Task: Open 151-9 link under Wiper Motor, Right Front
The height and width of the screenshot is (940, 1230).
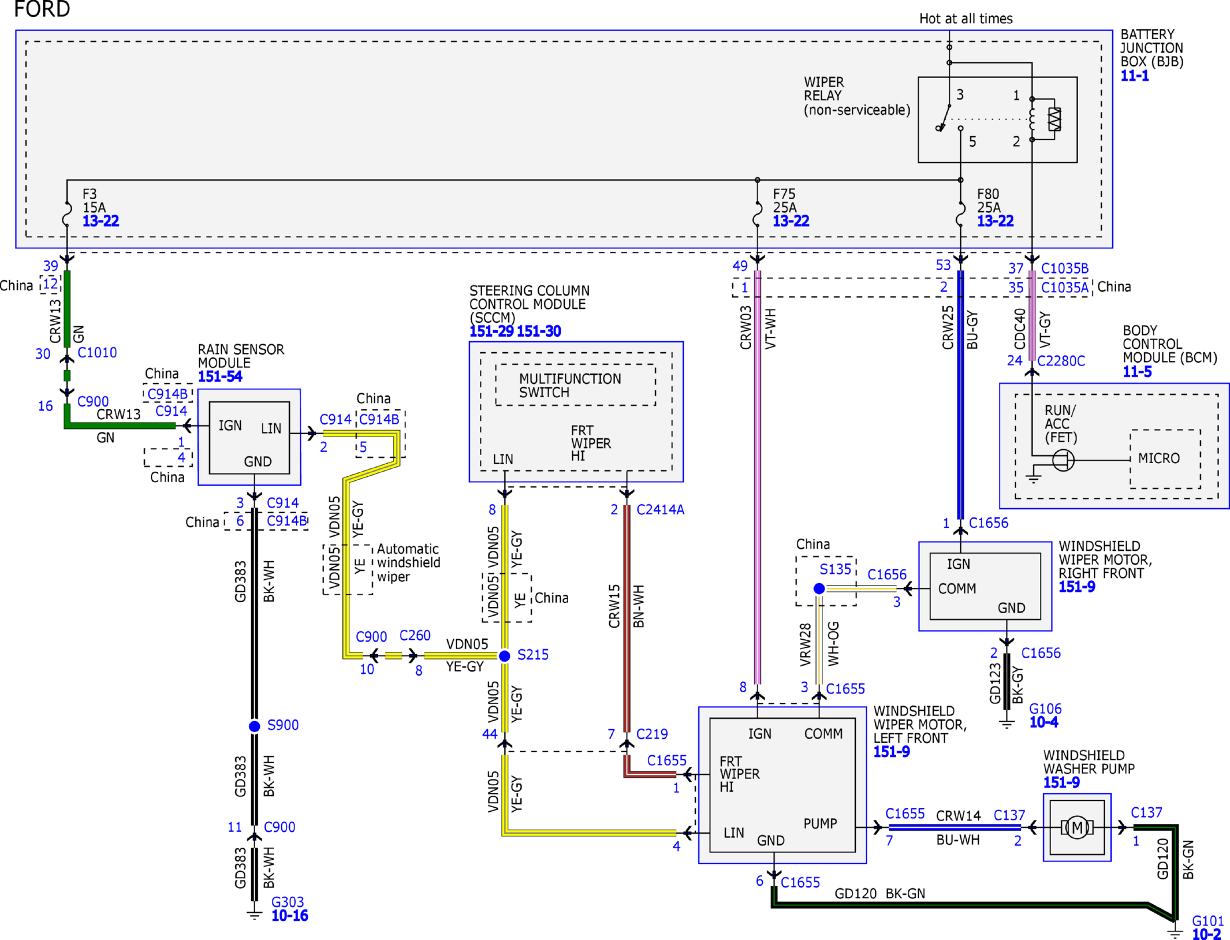Action: point(1076,587)
